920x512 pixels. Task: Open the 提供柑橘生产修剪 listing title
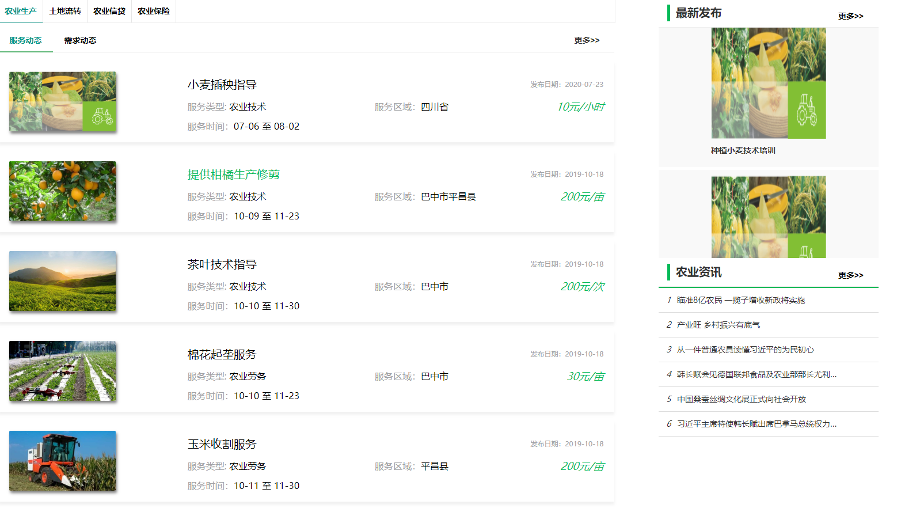(x=233, y=175)
